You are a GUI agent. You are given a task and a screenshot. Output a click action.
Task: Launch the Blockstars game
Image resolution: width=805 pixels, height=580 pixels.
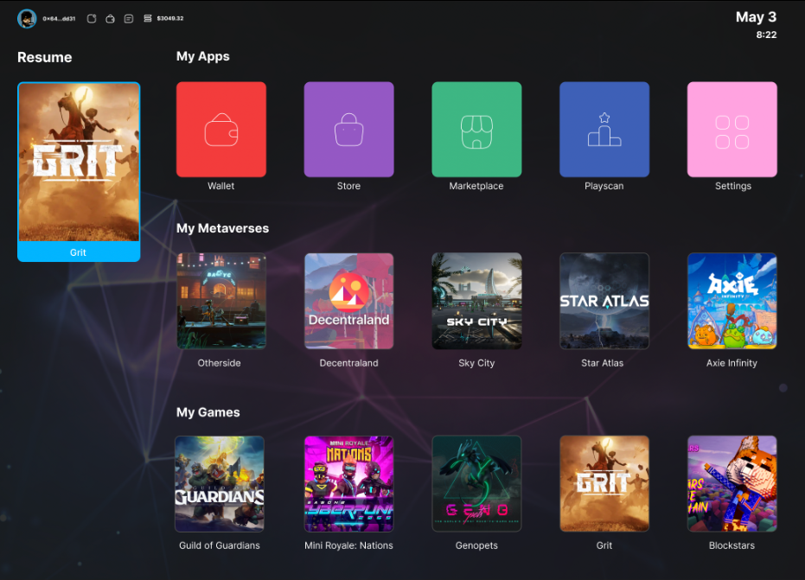pyautogui.click(x=732, y=483)
